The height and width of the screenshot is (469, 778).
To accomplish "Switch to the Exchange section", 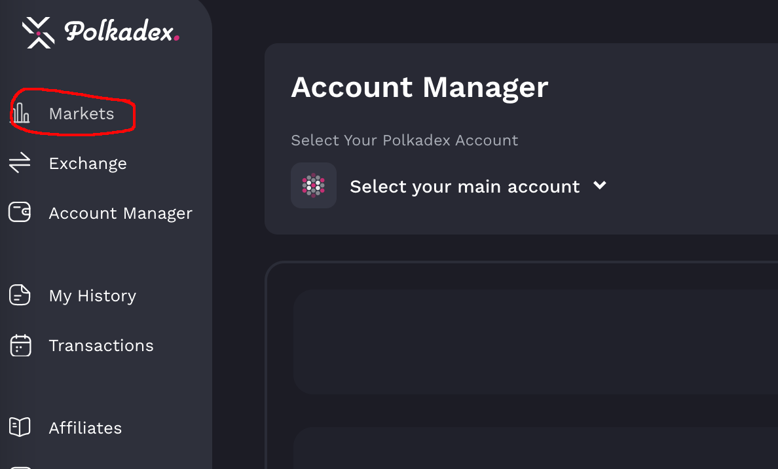I will (88, 163).
